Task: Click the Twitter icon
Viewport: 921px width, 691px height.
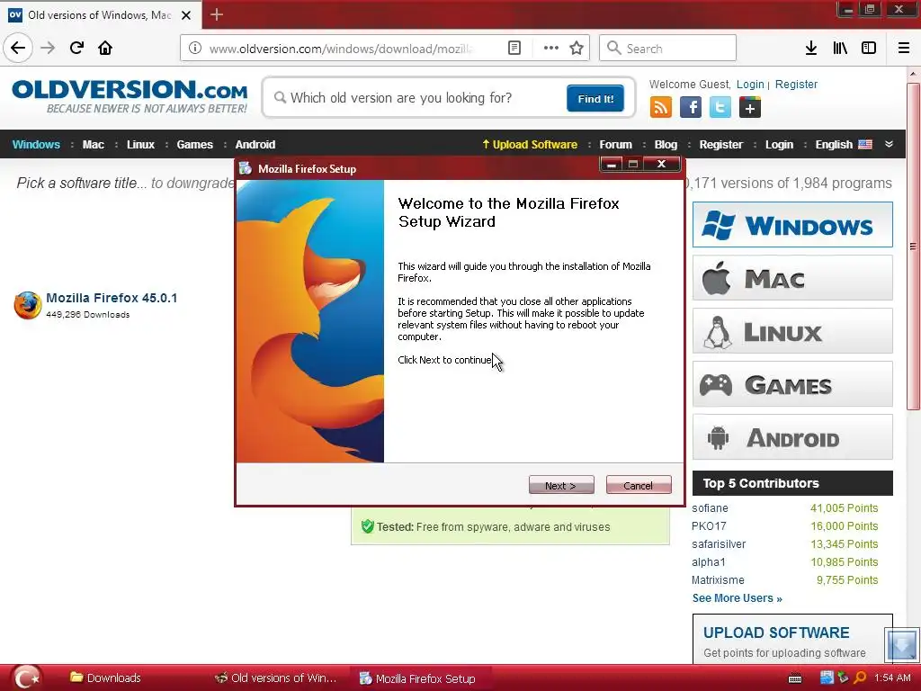Action: tap(720, 108)
